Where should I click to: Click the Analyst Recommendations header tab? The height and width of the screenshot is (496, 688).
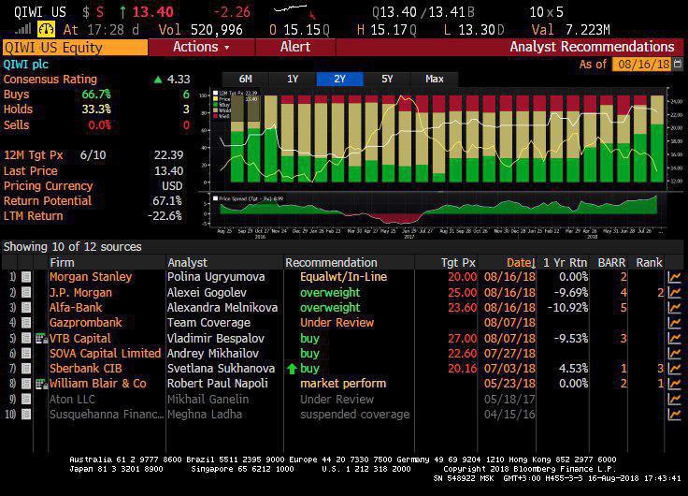(x=592, y=47)
